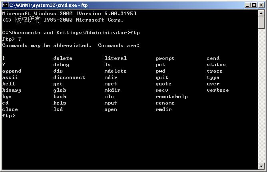Screen dimensions: 267x172
Task: Click the 'status' command text
Action: [x=216, y=65]
